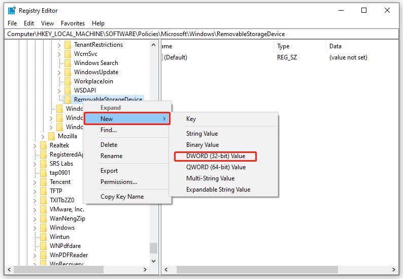Click the RegisteredApplications folder icon
Screen dimensions: 403x279
point(44,154)
